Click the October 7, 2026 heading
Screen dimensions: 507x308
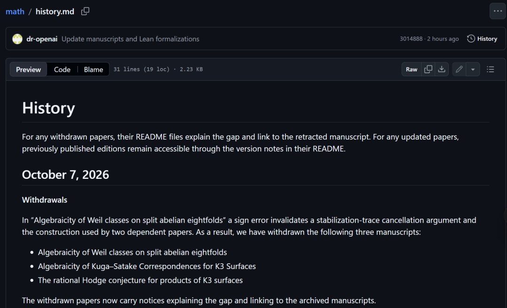(x=65, y=175)
